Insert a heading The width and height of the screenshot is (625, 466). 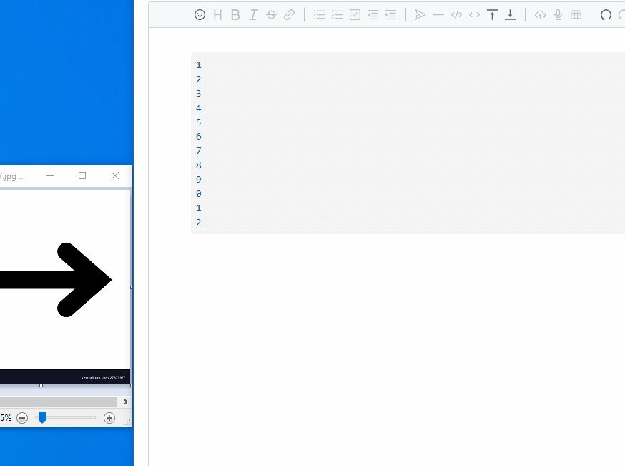pyautogui.click(x=217, y=14)
